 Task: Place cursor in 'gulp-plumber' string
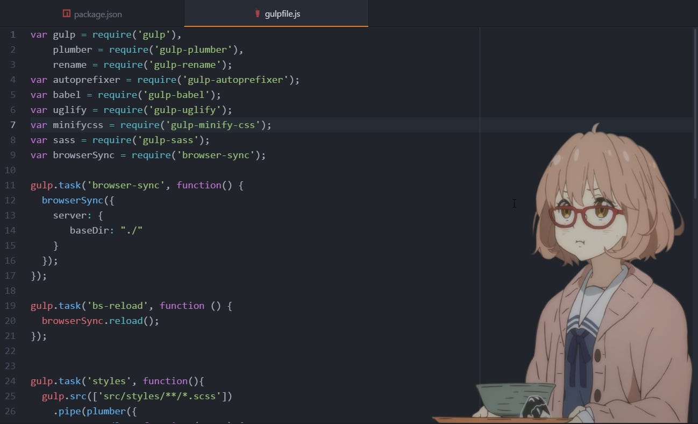(193, 50)
